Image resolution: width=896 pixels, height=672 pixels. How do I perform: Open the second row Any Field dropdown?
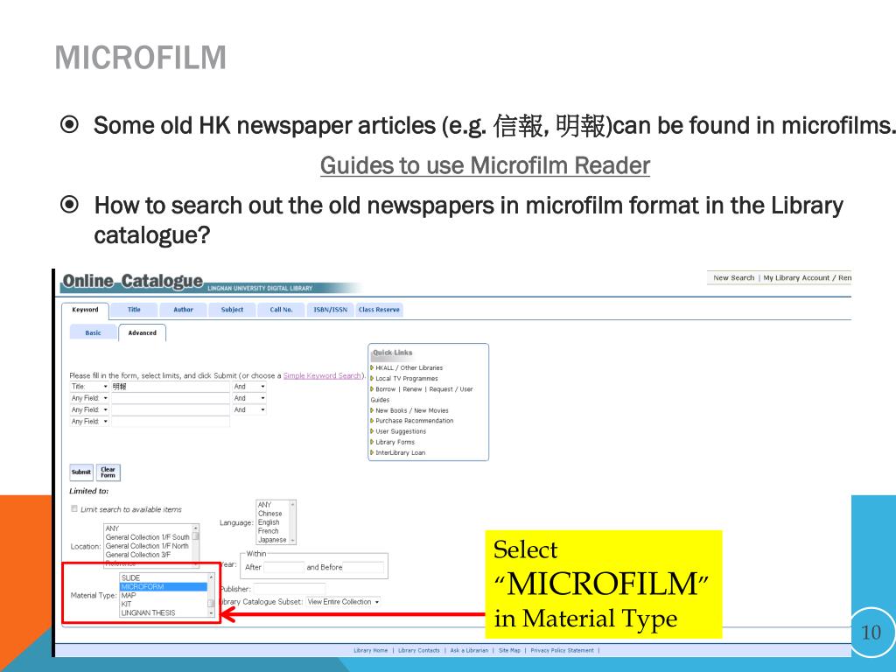pyautogui.click(x=89, y=398)
